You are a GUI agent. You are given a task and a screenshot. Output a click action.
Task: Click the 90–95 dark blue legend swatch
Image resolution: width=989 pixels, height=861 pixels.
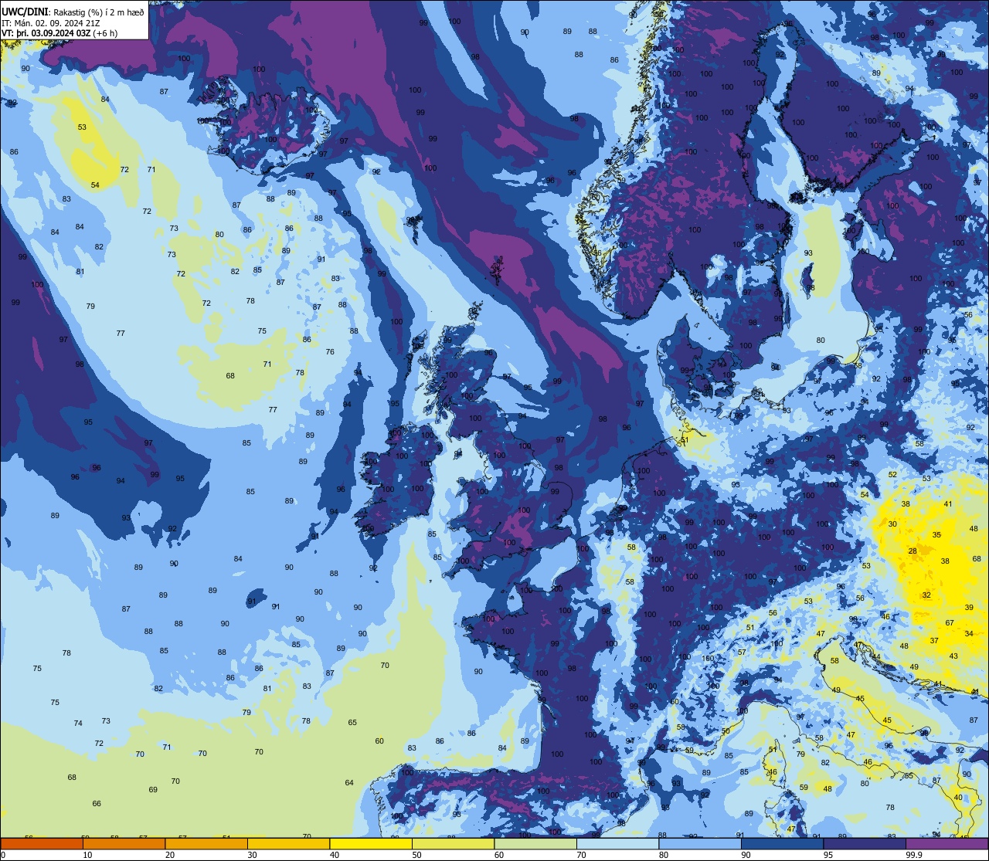pyautogui.click(x=782, y=844)
